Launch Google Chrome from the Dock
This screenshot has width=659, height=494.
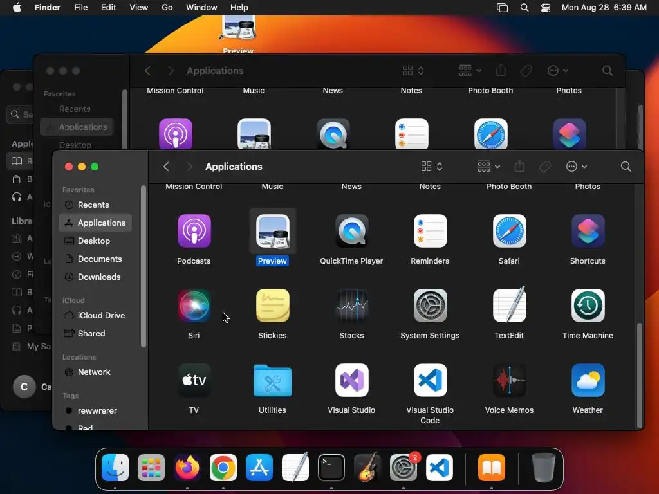(x=223, y=468)
